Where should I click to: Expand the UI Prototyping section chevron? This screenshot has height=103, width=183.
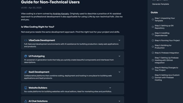120,56
